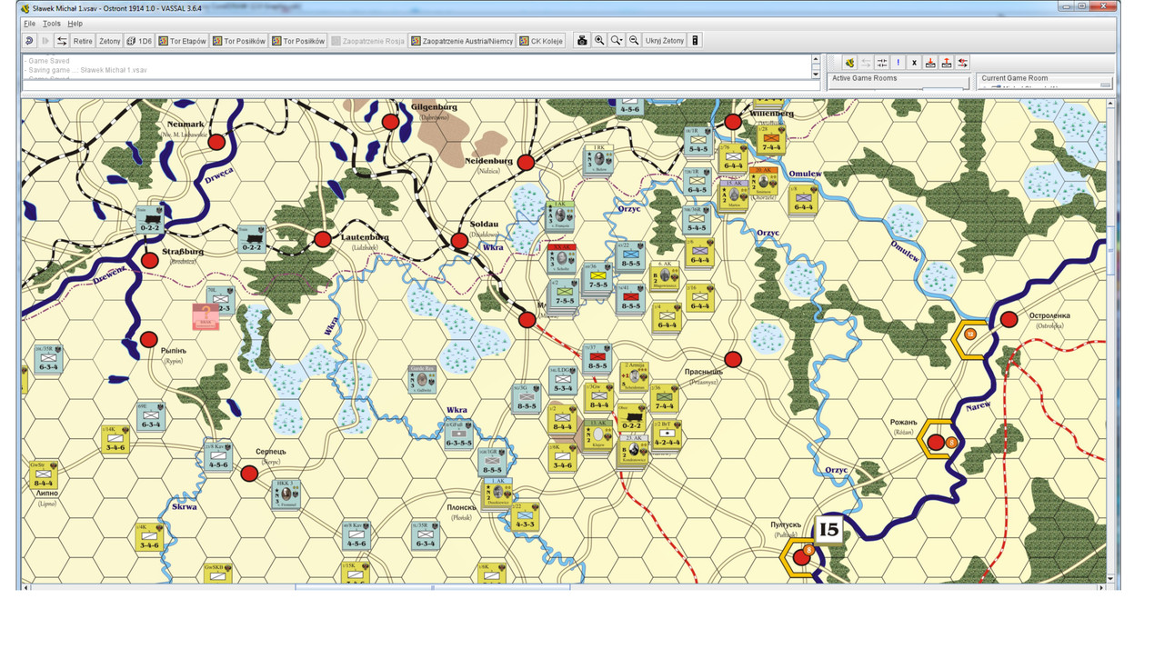Click the Active Game Rooms header

[865, 78]
